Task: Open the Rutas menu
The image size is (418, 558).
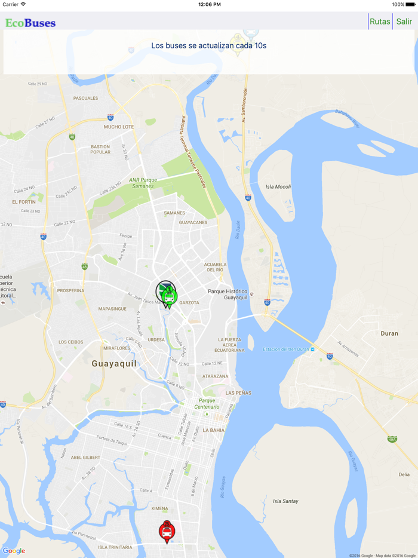Action: point(380,22)
